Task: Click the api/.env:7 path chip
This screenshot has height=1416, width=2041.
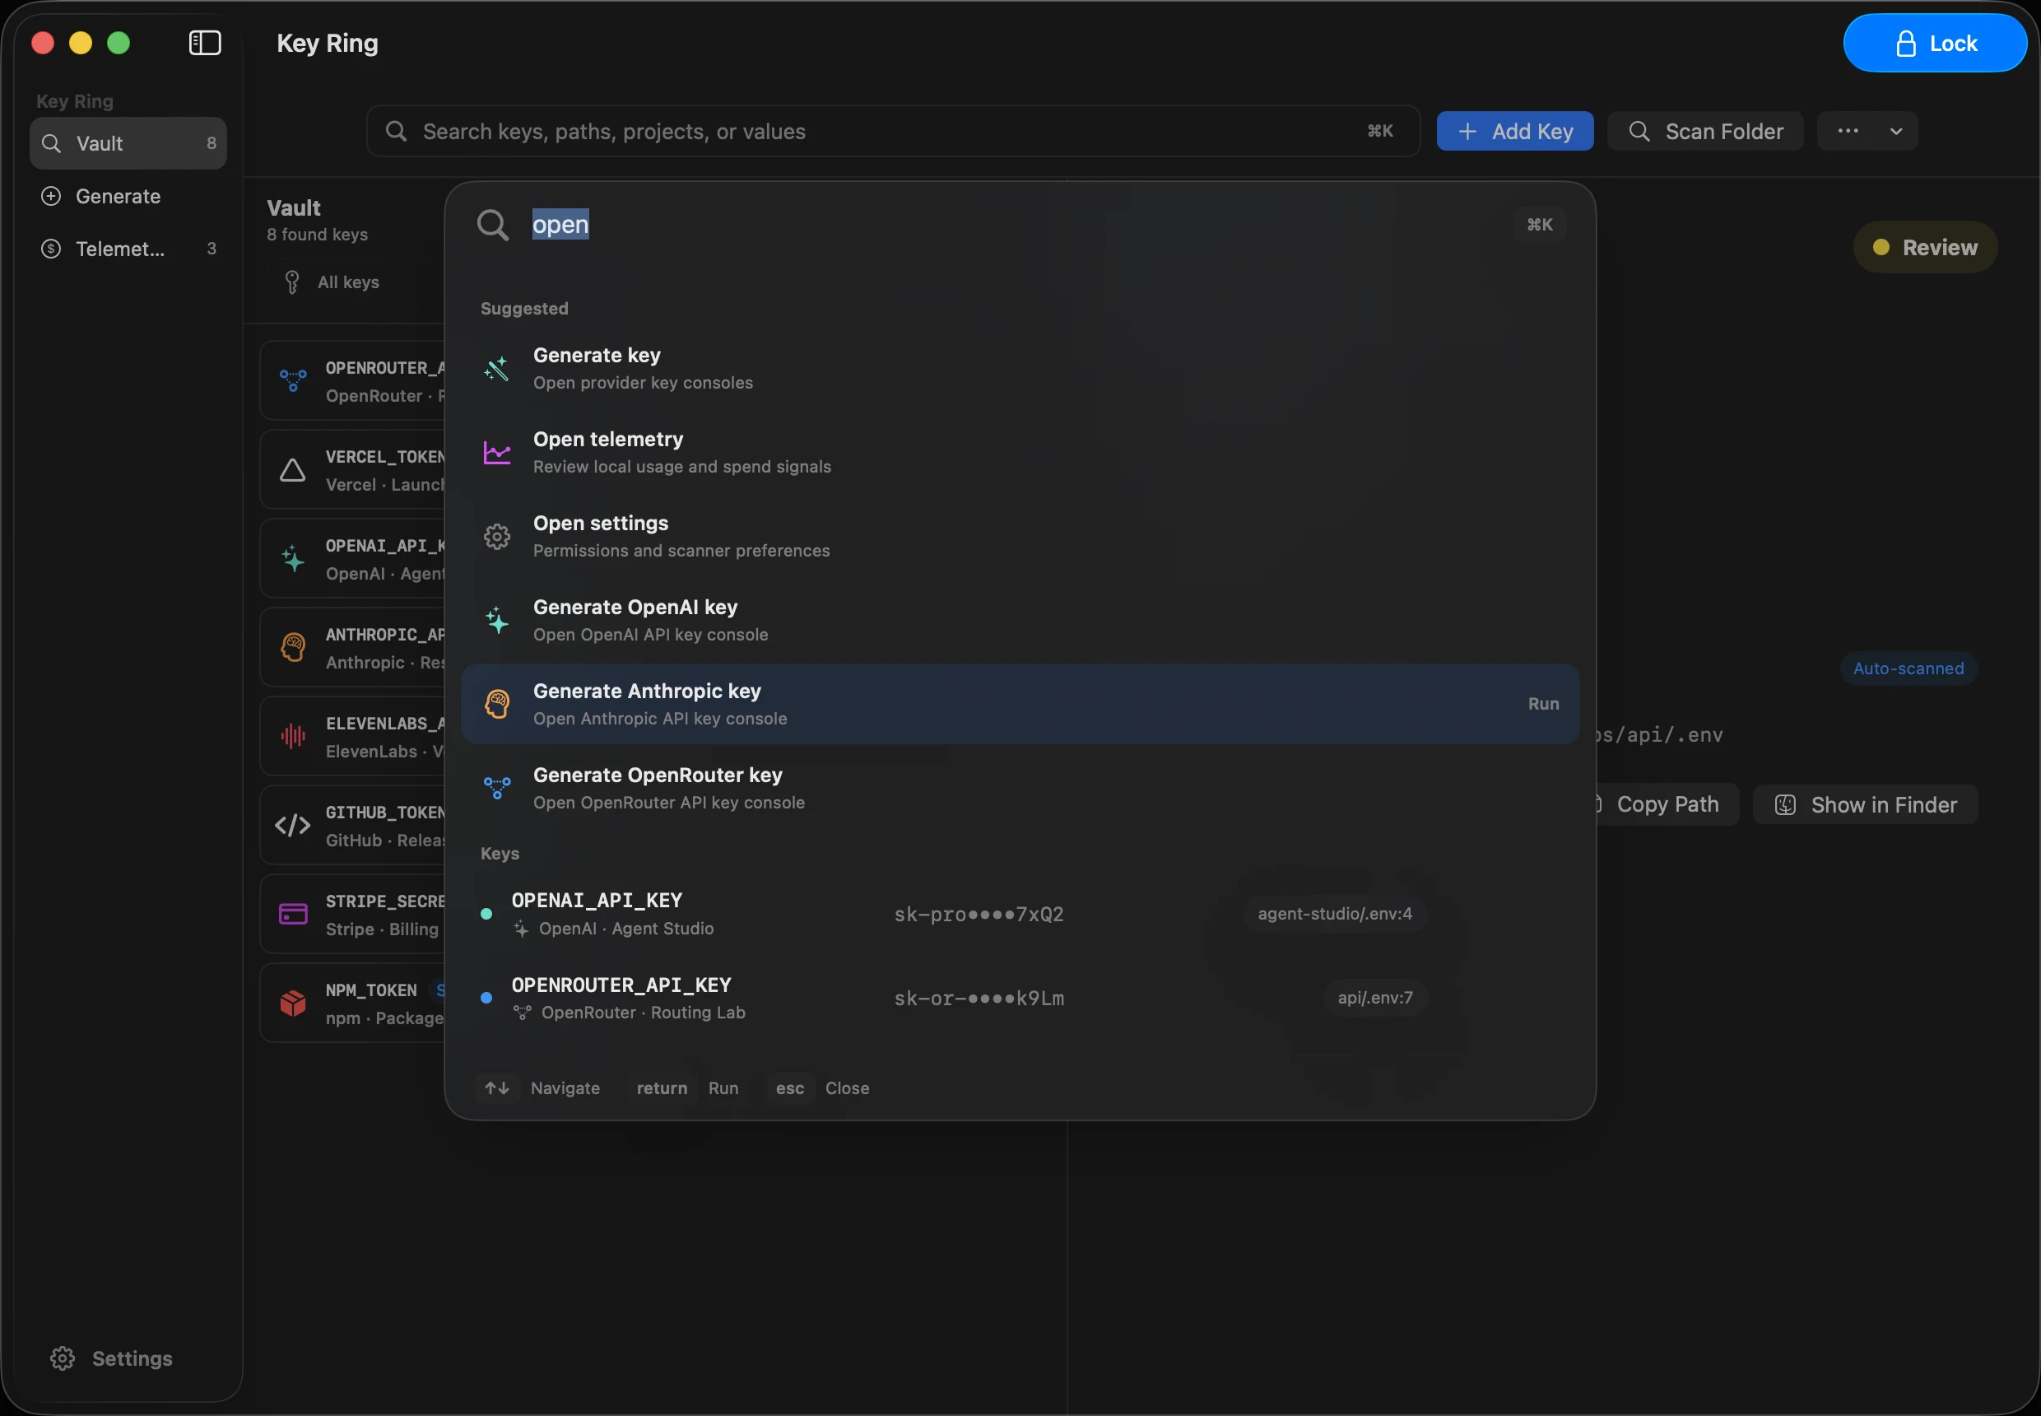Action: 1375,997
